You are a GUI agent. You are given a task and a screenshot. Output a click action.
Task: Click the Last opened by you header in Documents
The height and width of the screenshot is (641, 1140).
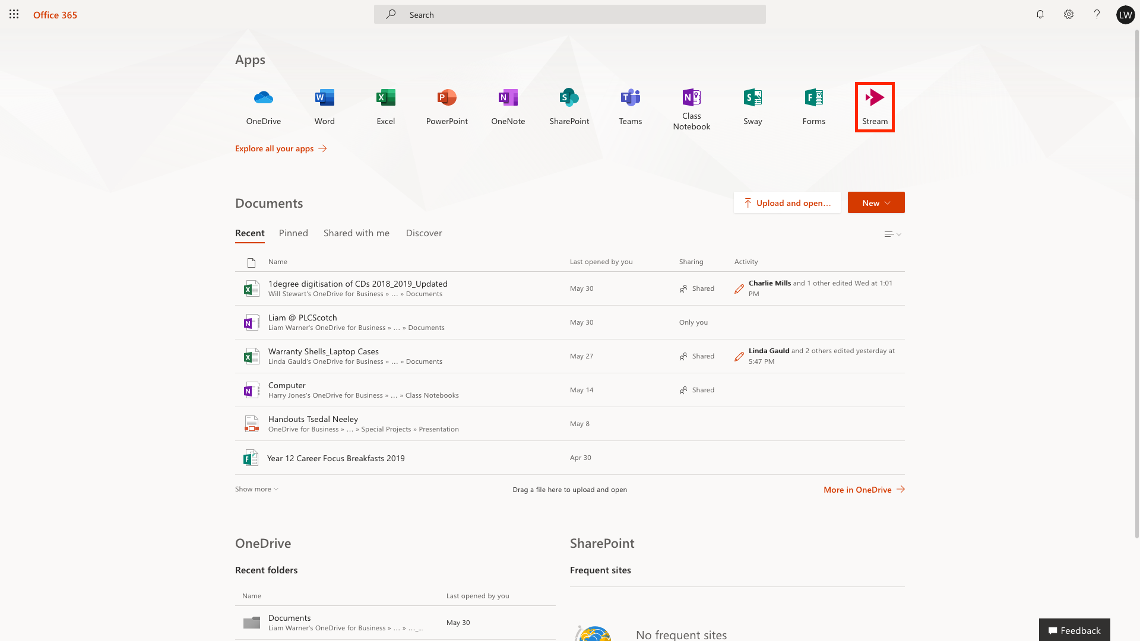tap(601, 262)
